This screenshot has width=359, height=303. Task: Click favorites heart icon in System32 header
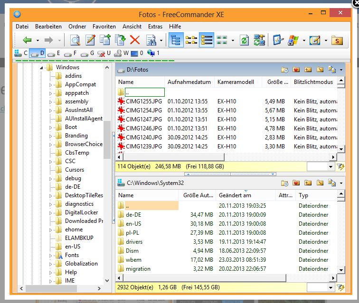pos(296,183)
